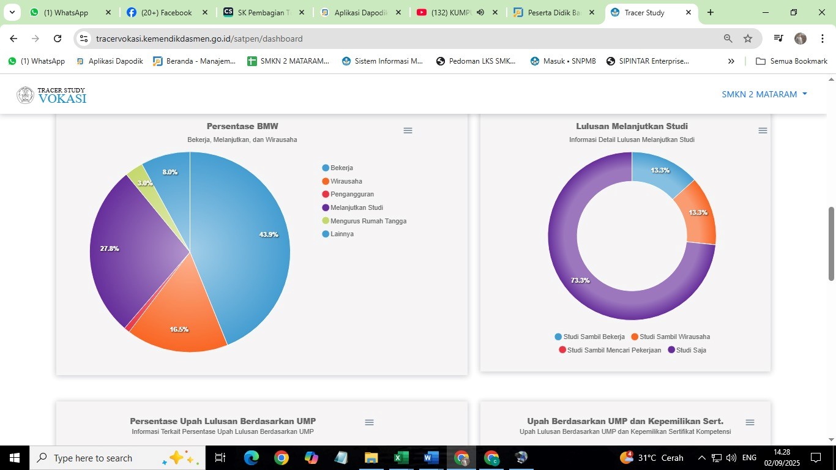Open the Upah Berdasarkan UMP chart menu
836x470 pixels.
(x=750, y=422)
